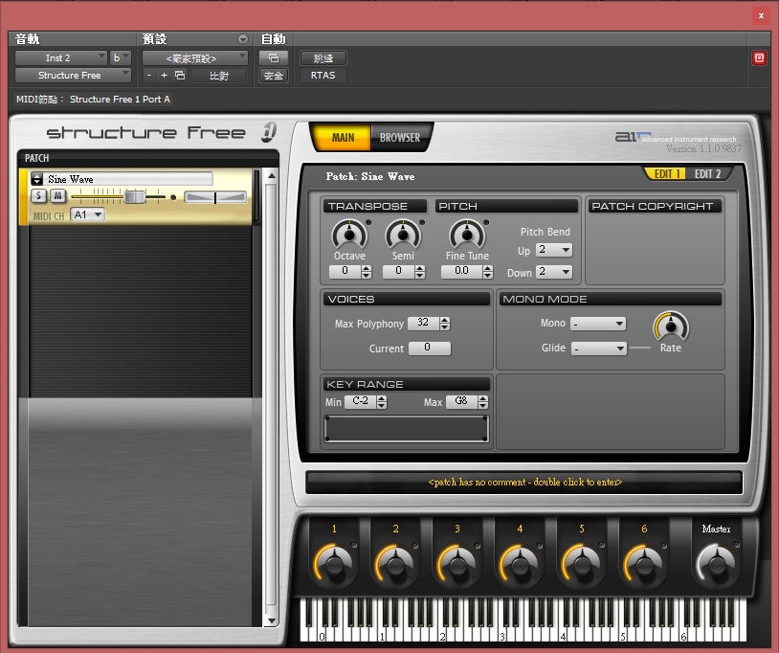This screenshot has height=653, width=779.
Task: Select the EDIT 2 tab
Action: pos(707,173)
